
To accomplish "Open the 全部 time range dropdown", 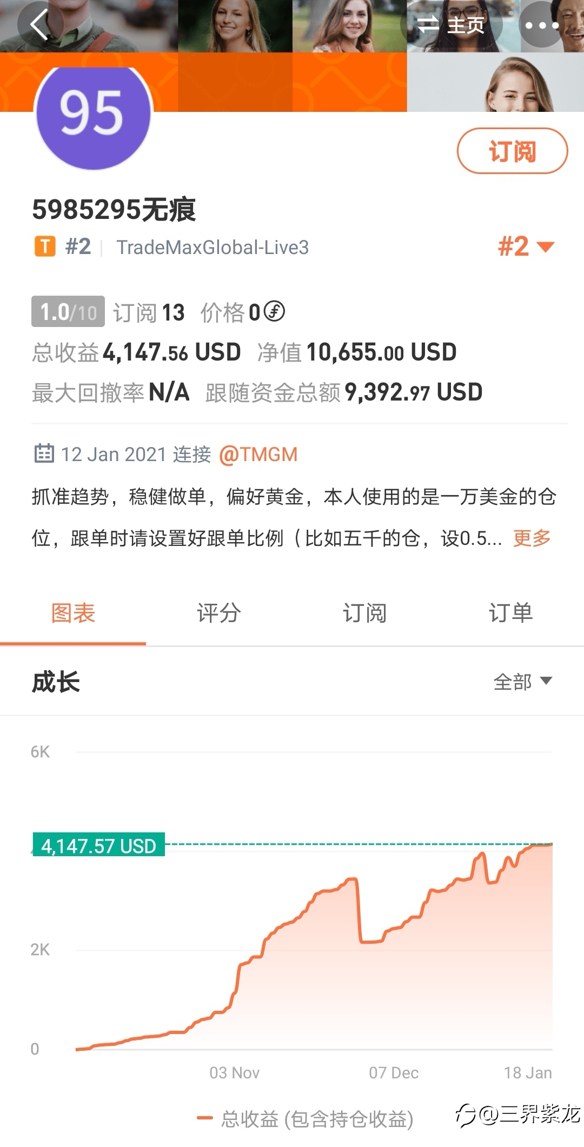I will point(523,682).
